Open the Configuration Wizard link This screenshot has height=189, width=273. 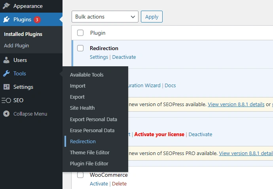pos(144,85)
